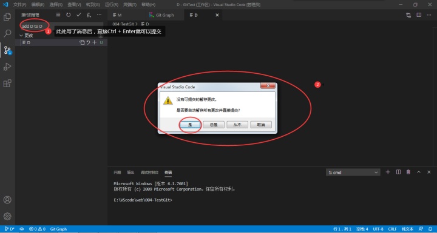The height and width of the screenshot is (233, 437).
Task: Open the 1: cmd terminal dropdown
Action: tap(353, 172)
